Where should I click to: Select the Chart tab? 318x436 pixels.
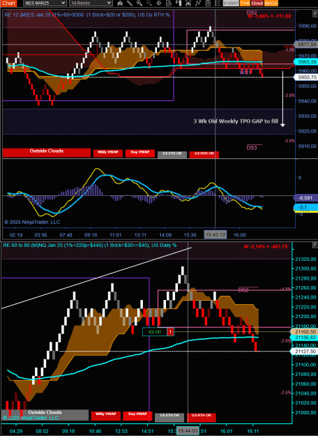coord(8,3)
